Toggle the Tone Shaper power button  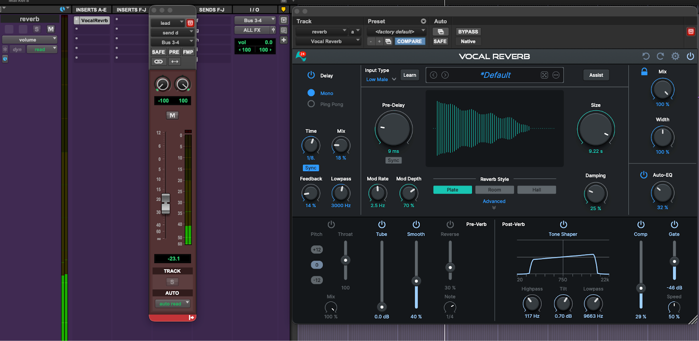coord(564,224)
